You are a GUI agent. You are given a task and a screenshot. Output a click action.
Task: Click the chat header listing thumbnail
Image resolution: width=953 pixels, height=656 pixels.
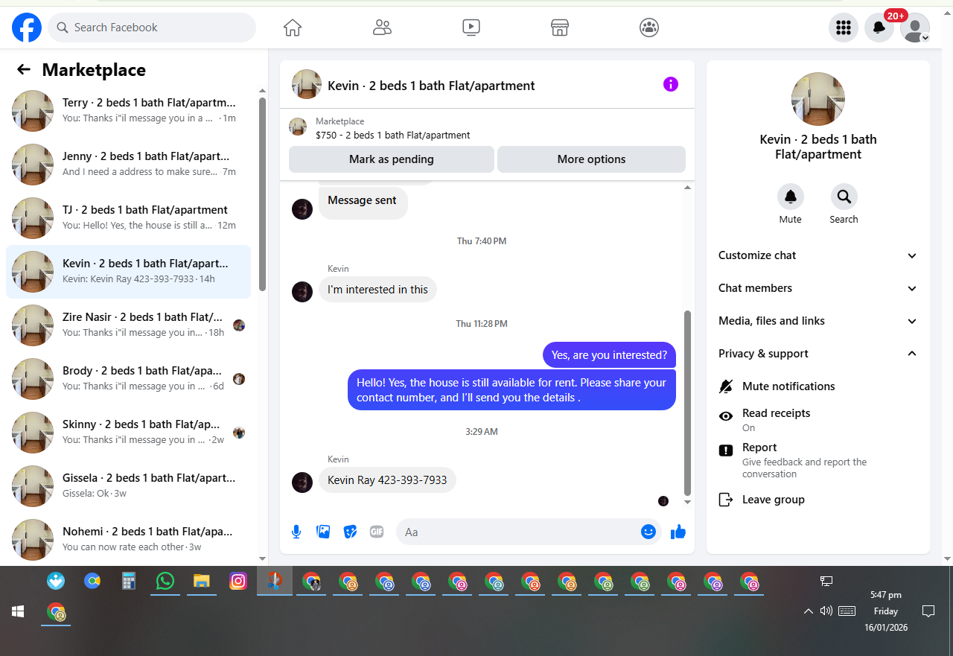tap(307, 85)
